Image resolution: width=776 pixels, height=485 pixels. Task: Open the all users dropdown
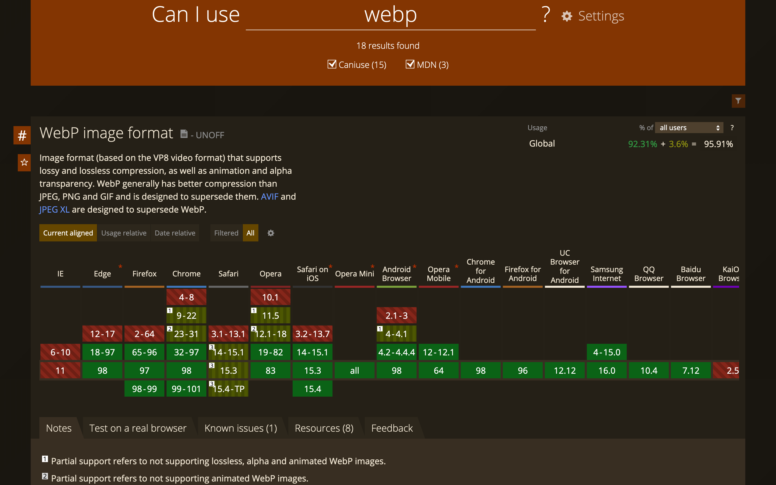click(x=689, y=128)
